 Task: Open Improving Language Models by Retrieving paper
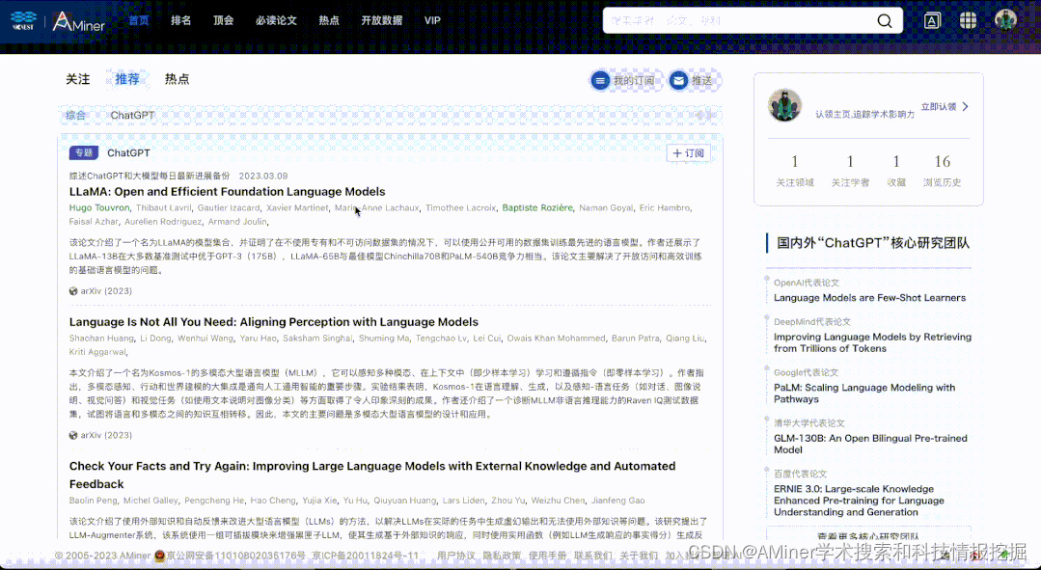coord(872,342)
